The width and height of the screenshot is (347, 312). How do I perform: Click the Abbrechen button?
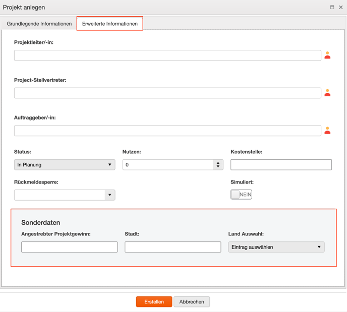[x=192, y=302]
